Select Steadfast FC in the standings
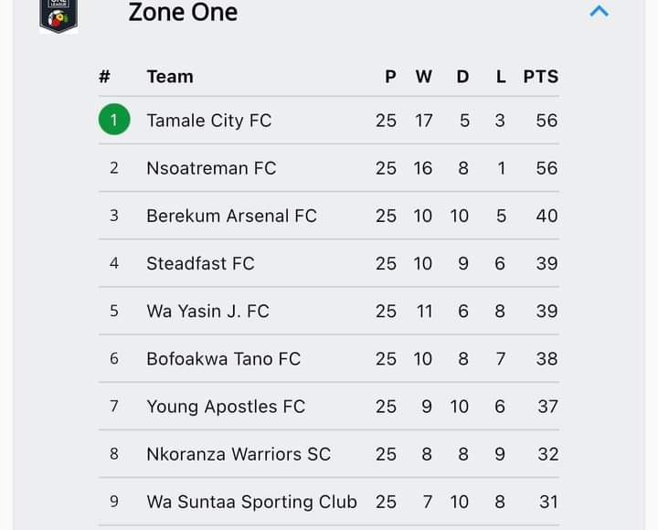The image size is (658, 530). (x=329, y=263)
